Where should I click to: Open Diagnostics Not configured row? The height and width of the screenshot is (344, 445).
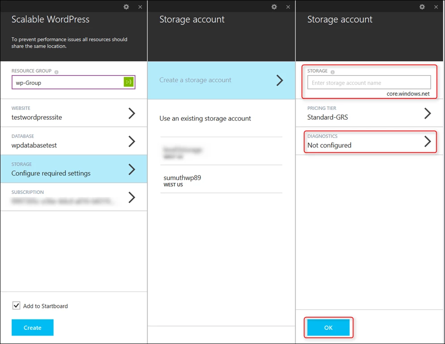coord(369,141)
